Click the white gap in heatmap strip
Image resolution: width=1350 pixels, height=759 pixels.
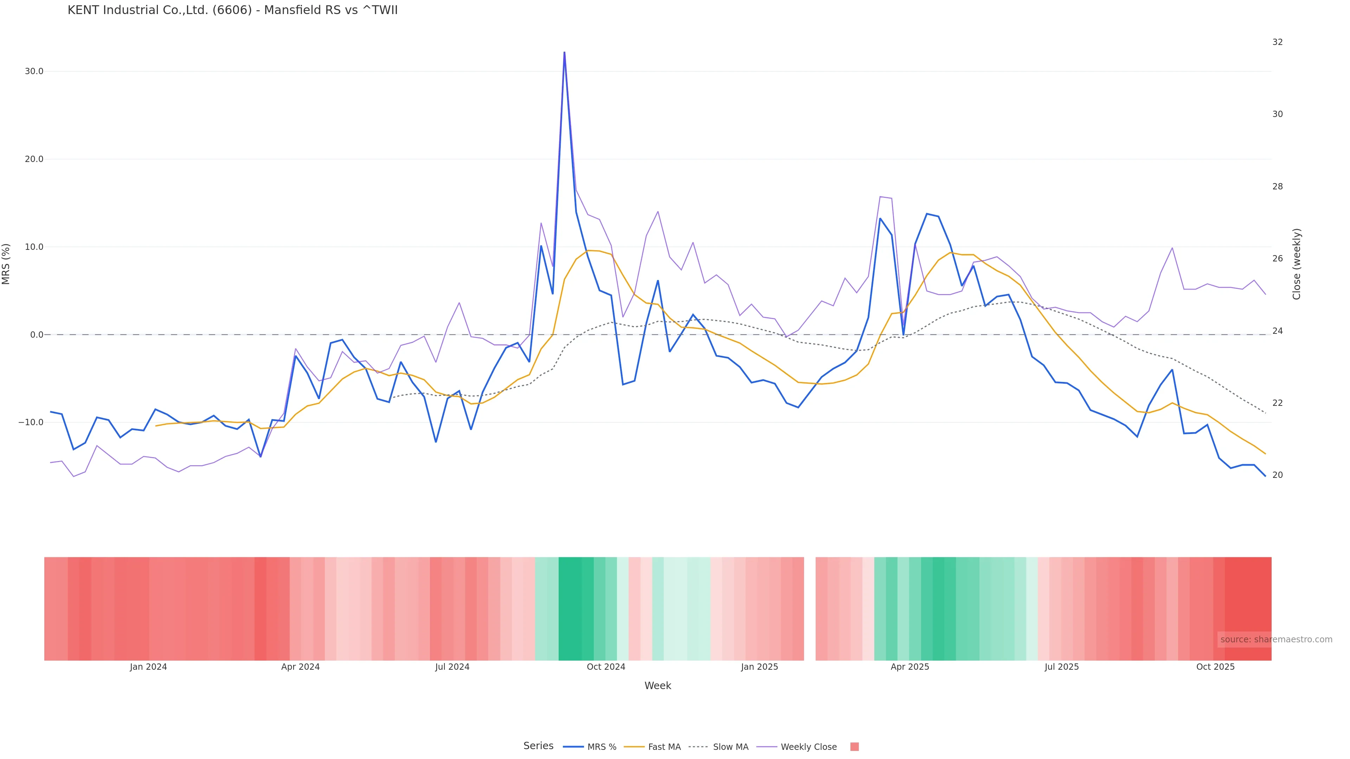(x=810, y=609)
